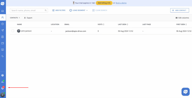
Task: Open team members icon with green badge
Action: [3, 82]
